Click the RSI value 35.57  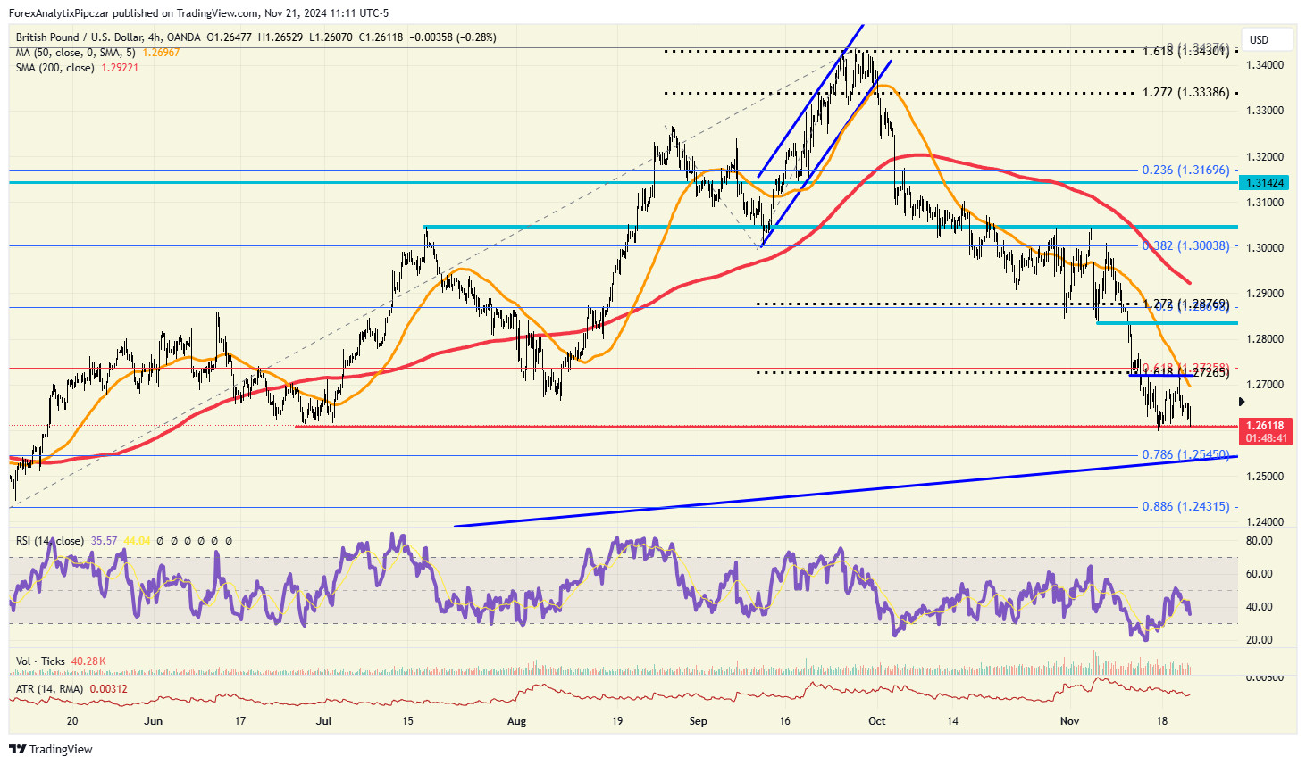pyautogui.click(x=104, y=541)
